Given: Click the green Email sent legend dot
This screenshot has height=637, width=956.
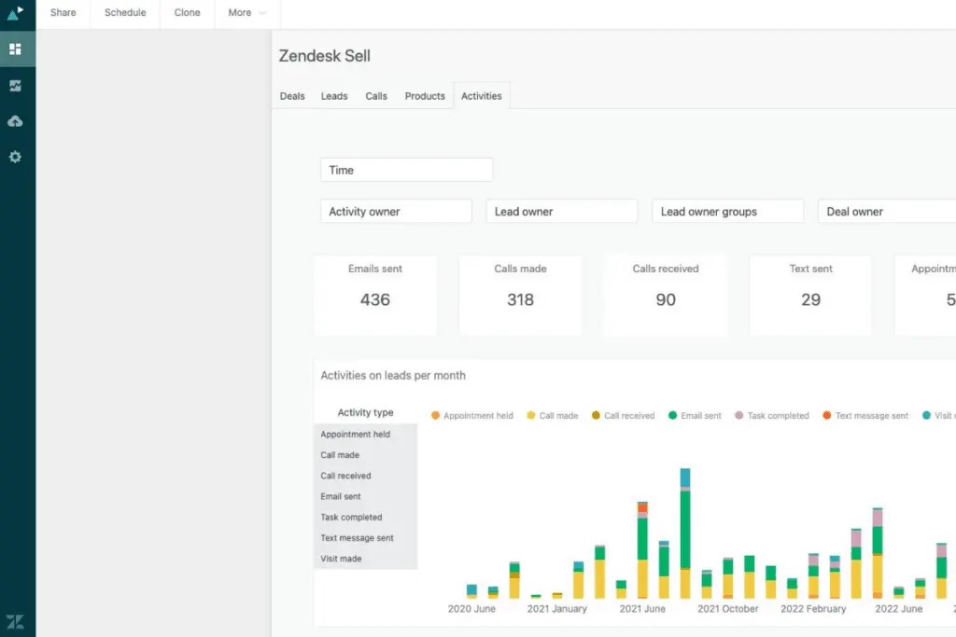Looking at the screenshot, I should click(672, 415).
